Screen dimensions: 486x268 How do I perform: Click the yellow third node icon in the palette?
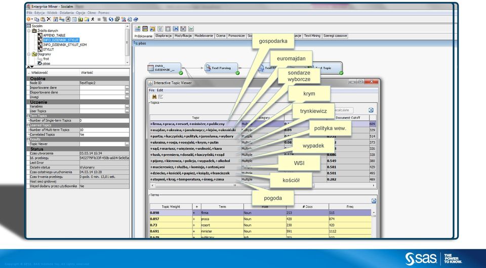click(152, 29)
